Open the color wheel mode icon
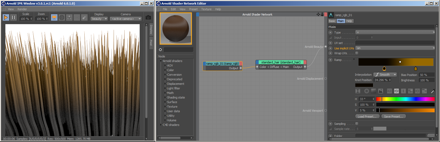 [366, 91]
